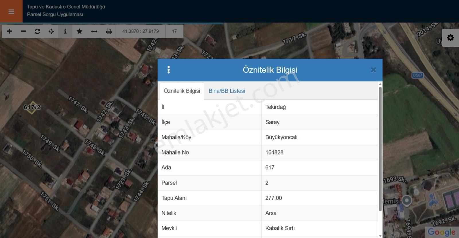Open the hamburger menu in the header
This screenshot has width=459, height=238.
(x=11, y=11)
